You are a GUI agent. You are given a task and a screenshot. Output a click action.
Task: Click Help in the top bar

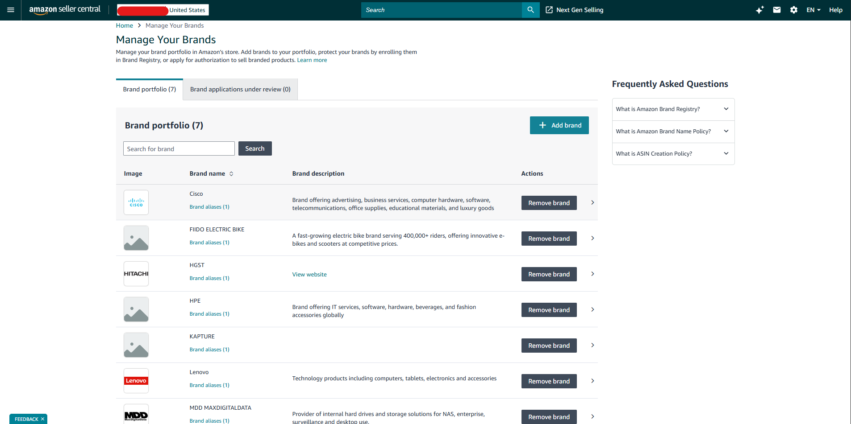click(x=836, y=10)
